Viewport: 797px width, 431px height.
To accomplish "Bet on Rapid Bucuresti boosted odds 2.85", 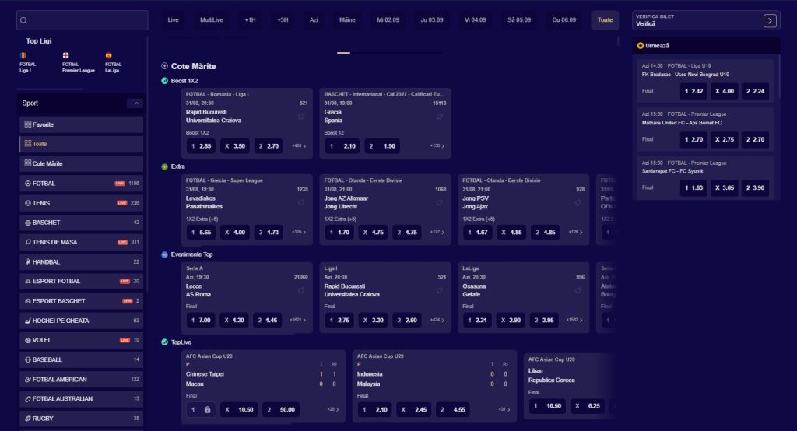I will coord(201,145).
